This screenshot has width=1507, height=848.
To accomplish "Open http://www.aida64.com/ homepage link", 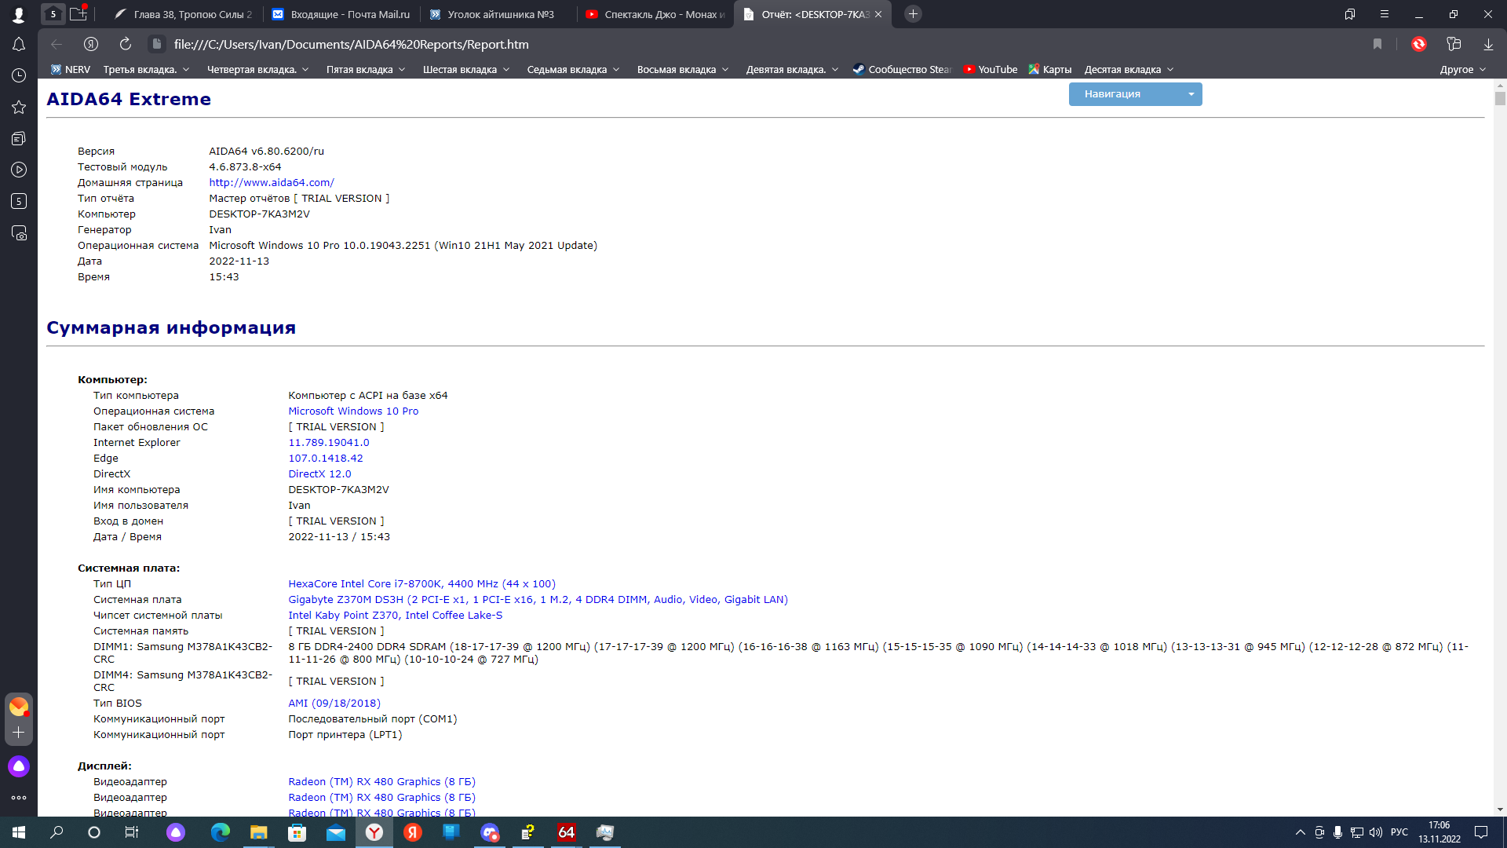I will [272, 183].
